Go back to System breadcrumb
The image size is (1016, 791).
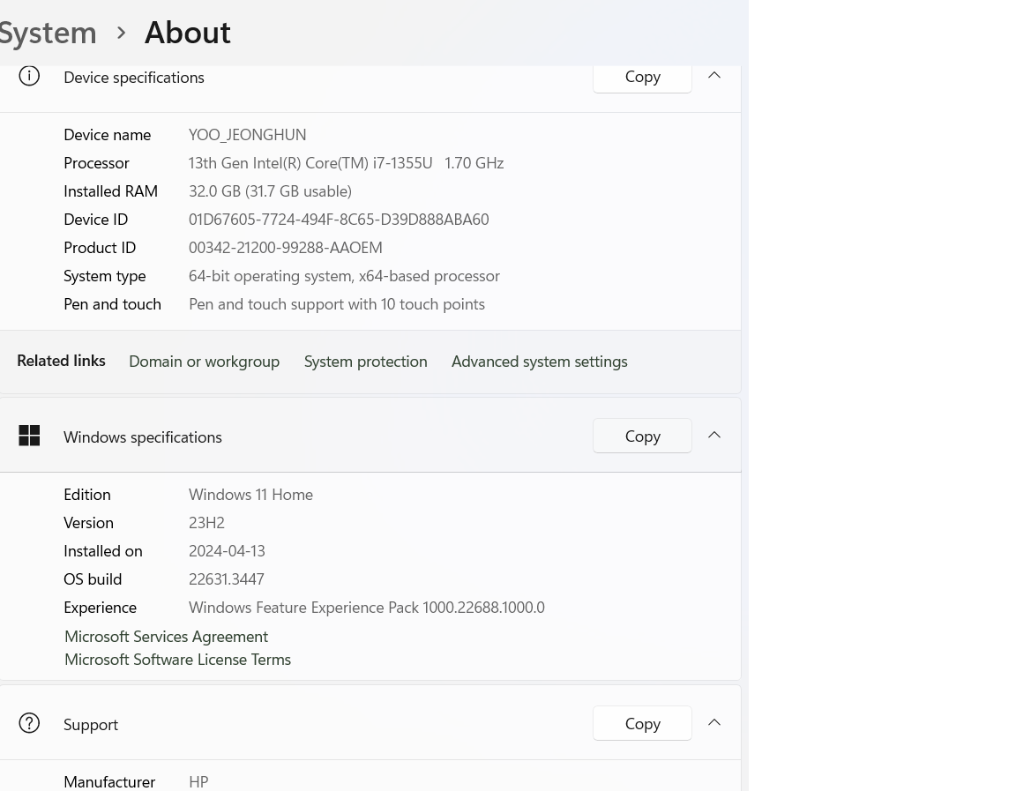pyautogui.click(x=48, y=33)
